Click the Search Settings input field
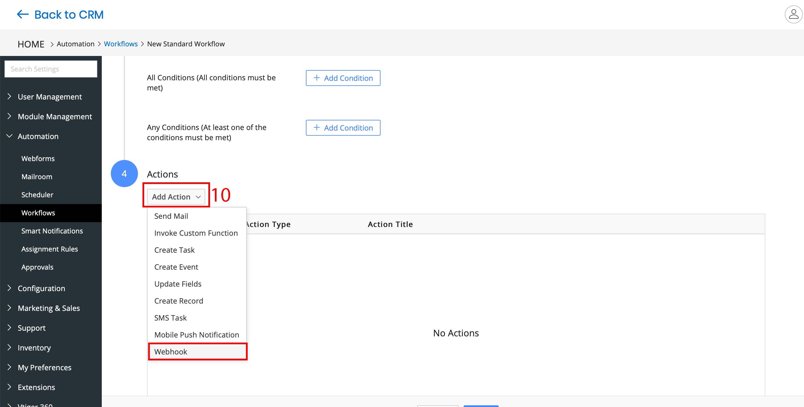This screenshot has height=407, width=804. coord(50,68)
